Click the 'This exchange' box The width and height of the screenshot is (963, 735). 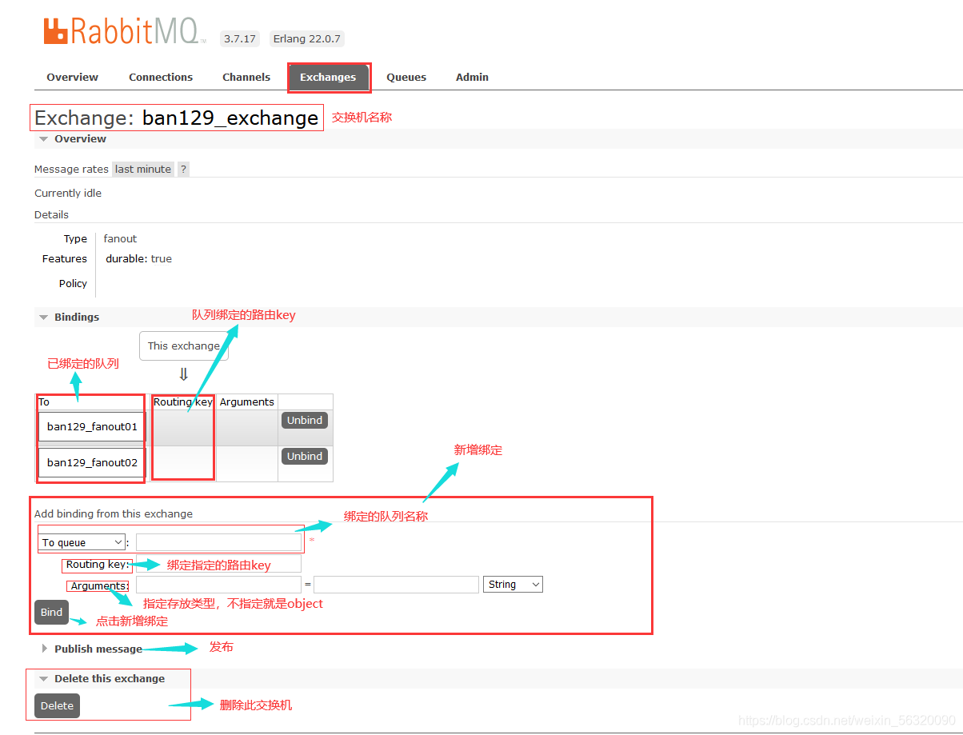pyautogui.click(x=184, y=346)
